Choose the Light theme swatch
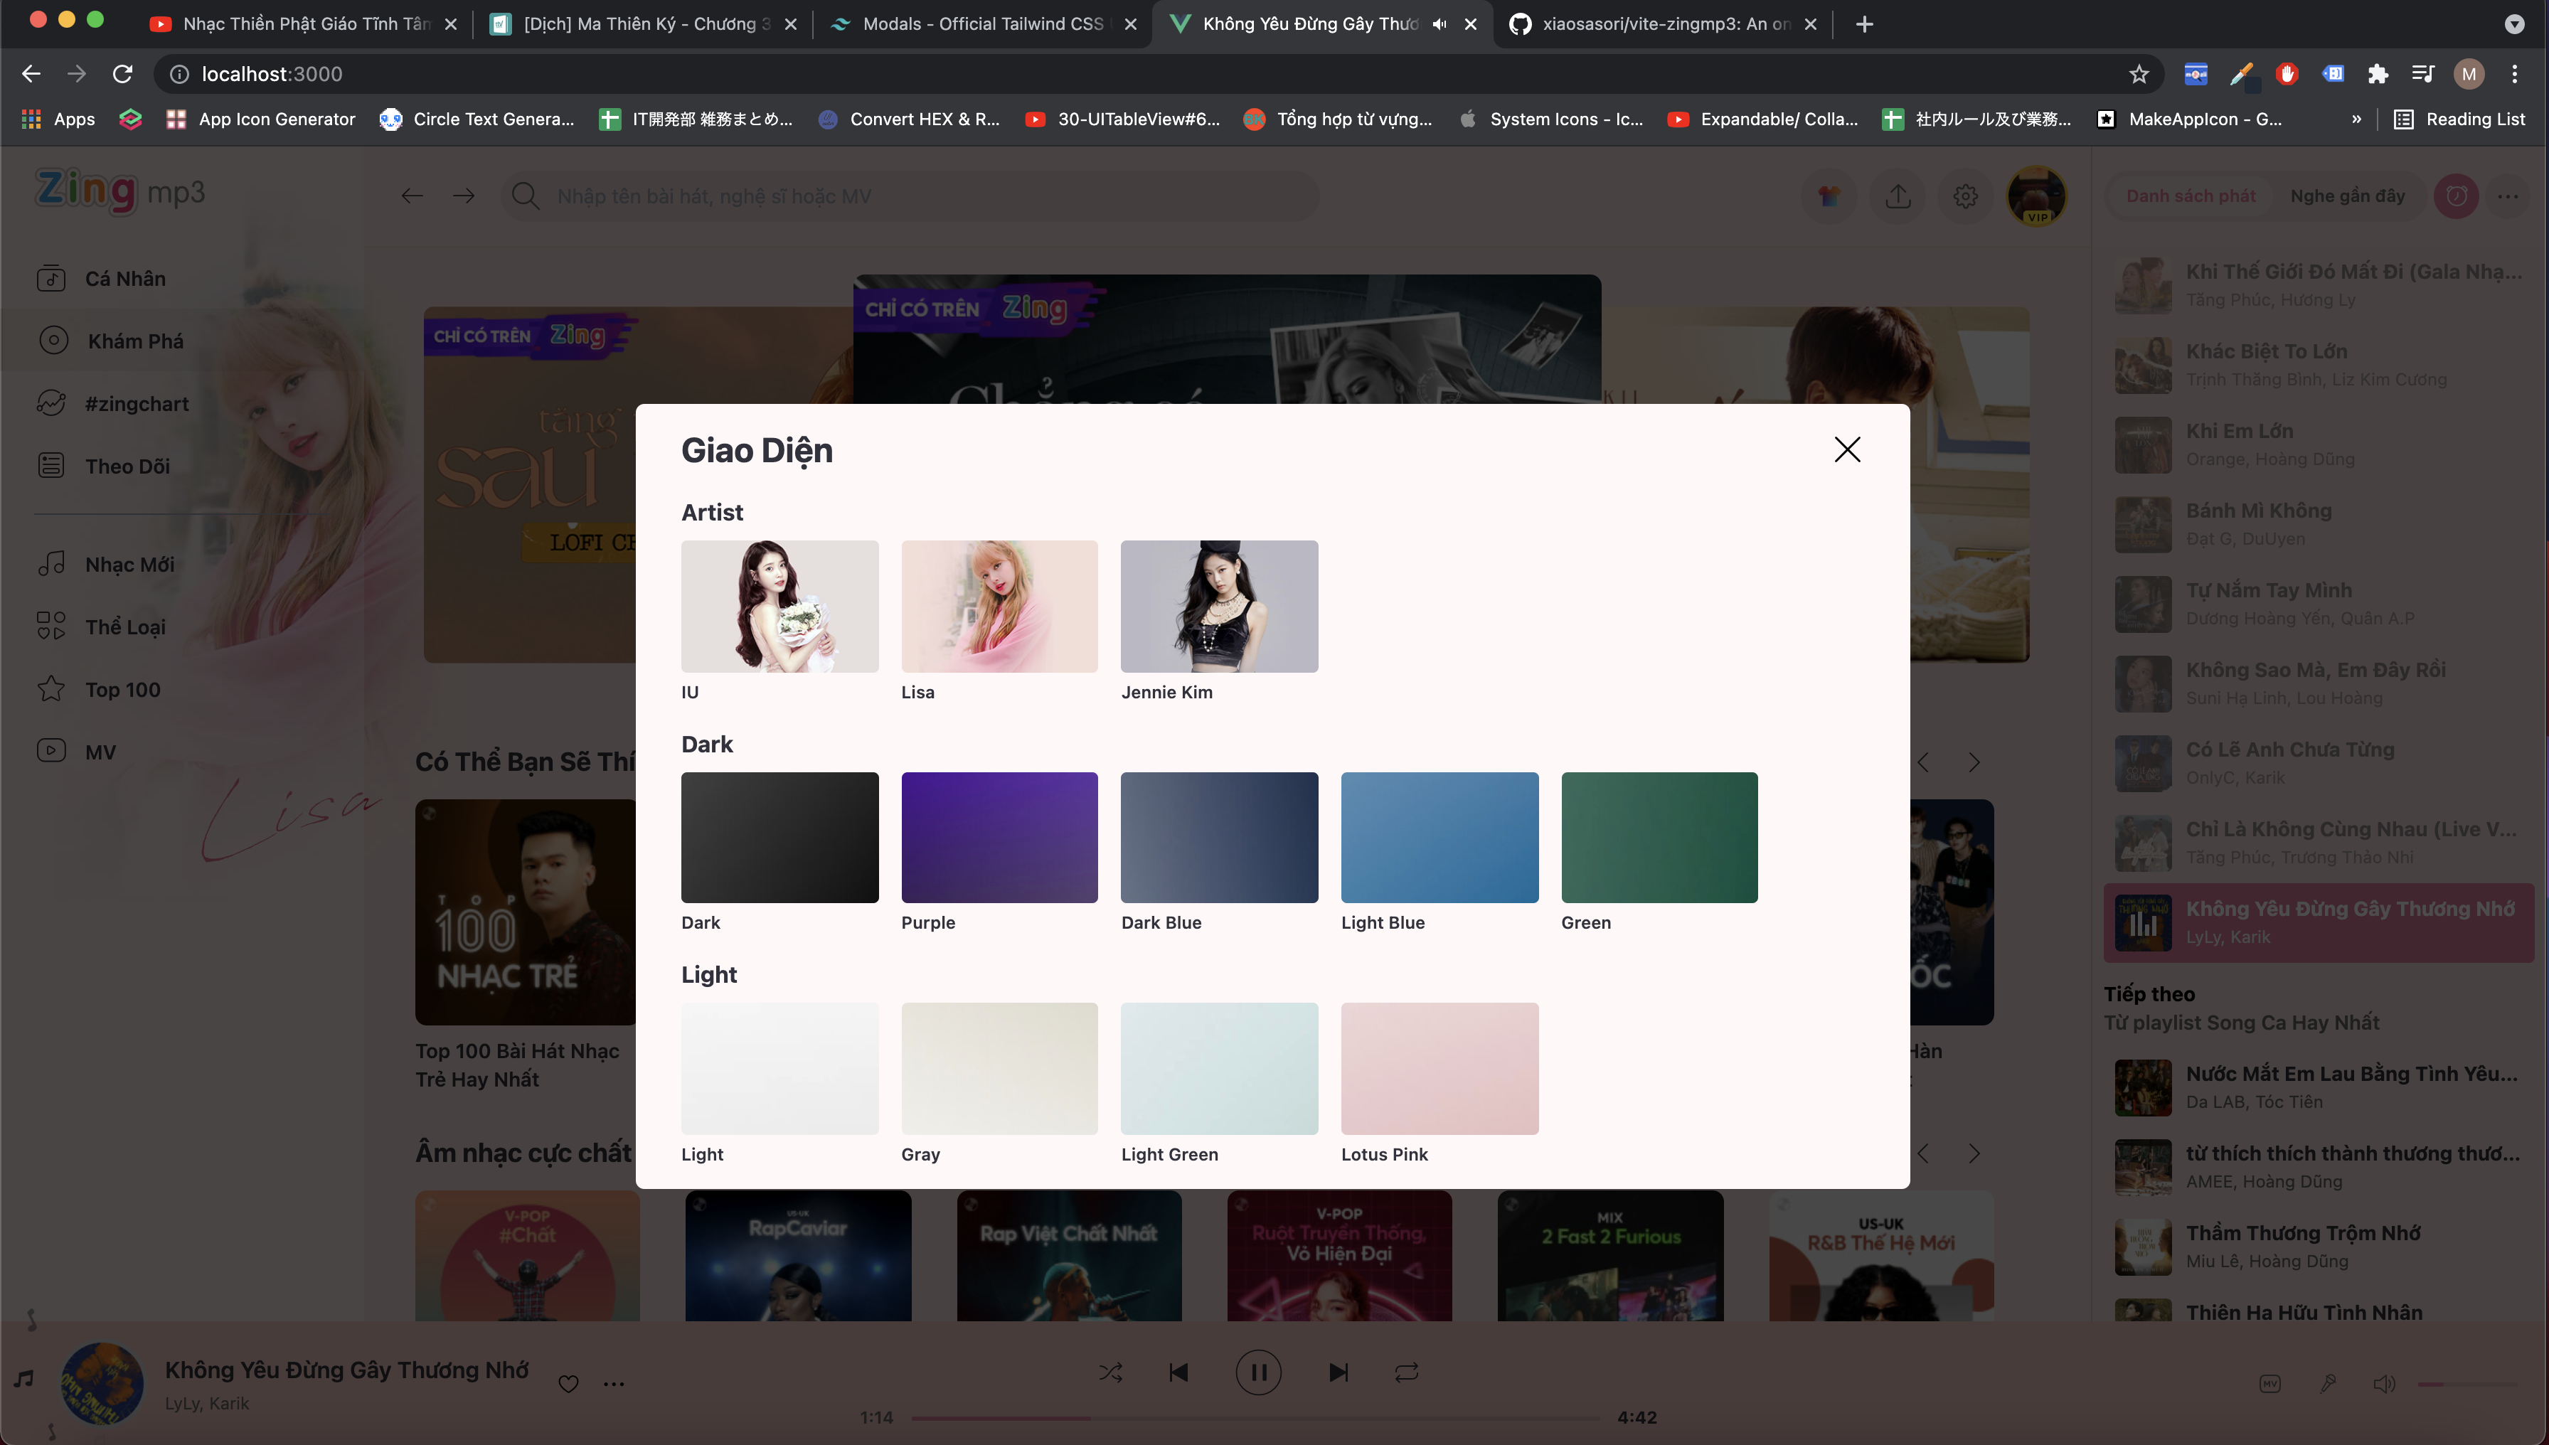The height and width of the screenshot is (1445, 2549). click(x=779, y=1068)
